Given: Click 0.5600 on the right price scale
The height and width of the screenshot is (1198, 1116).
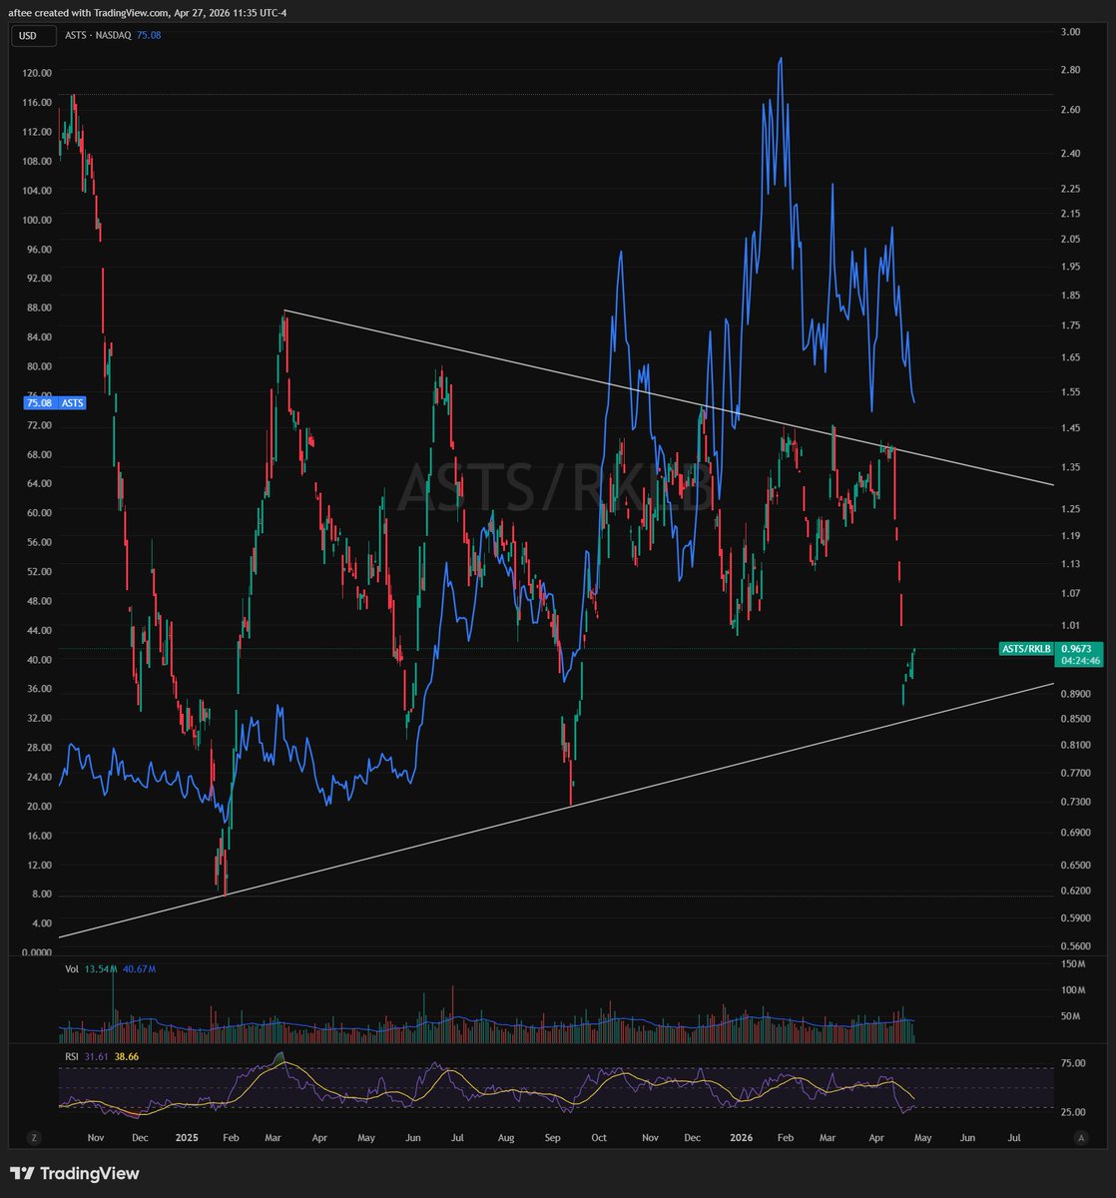Looking at the screenshot, I should [x=1075, y=945].
